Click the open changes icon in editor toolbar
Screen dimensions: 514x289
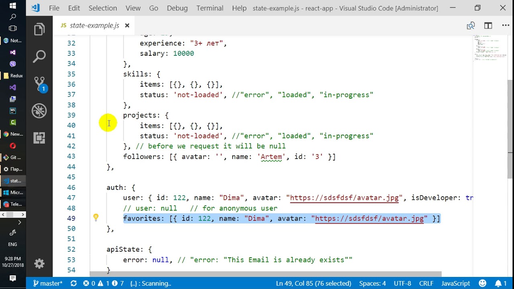tap(471, 26)
